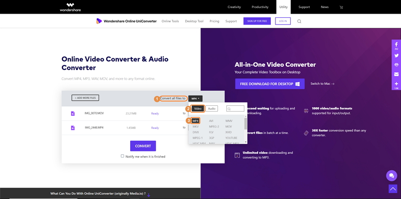Open the Utility menu in top bar
This screenshot has width=401, height=199.
(x=283, y=7)
